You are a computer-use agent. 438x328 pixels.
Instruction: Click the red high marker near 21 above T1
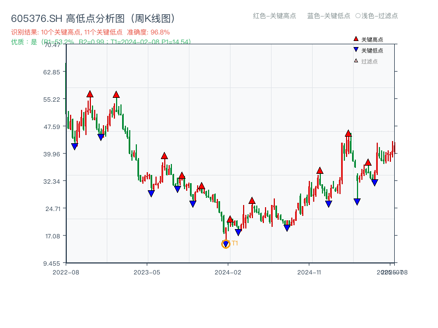[x=230, y=219]
